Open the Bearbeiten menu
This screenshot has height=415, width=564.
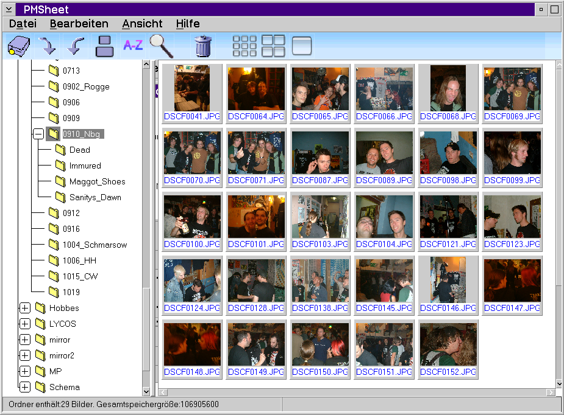[x=79, y=24]
